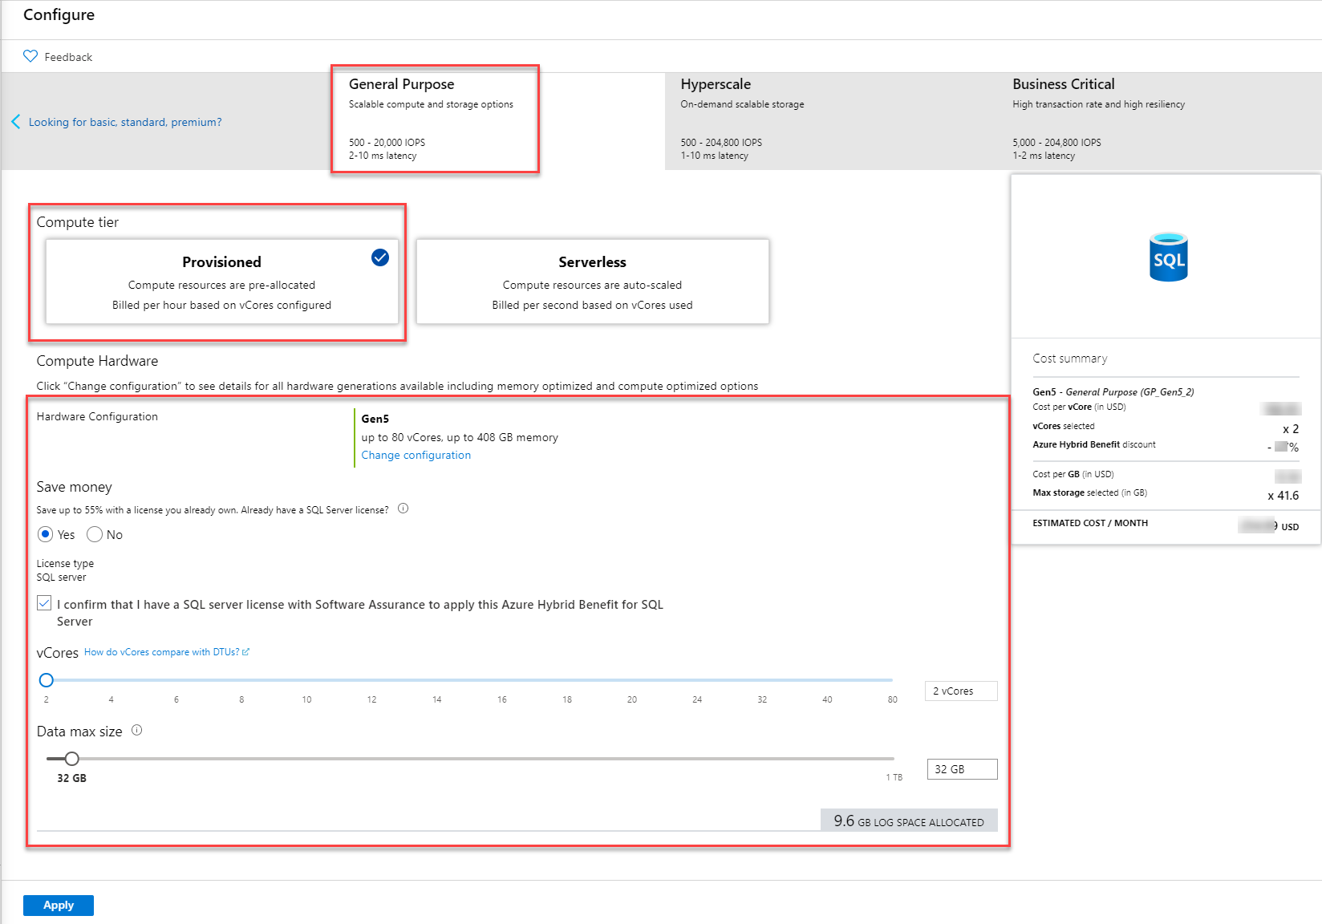Click the 2 vCores value field
Viewport: 1322px width, 924px height.
click(961, 691)
